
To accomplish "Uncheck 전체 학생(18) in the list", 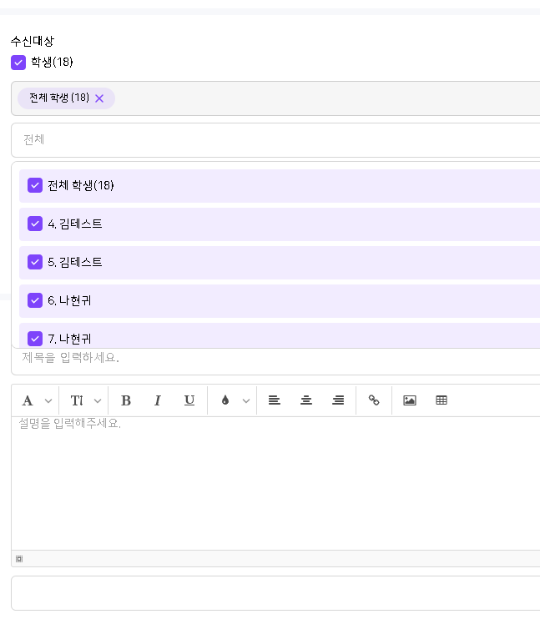I will [x=35, y=185].
